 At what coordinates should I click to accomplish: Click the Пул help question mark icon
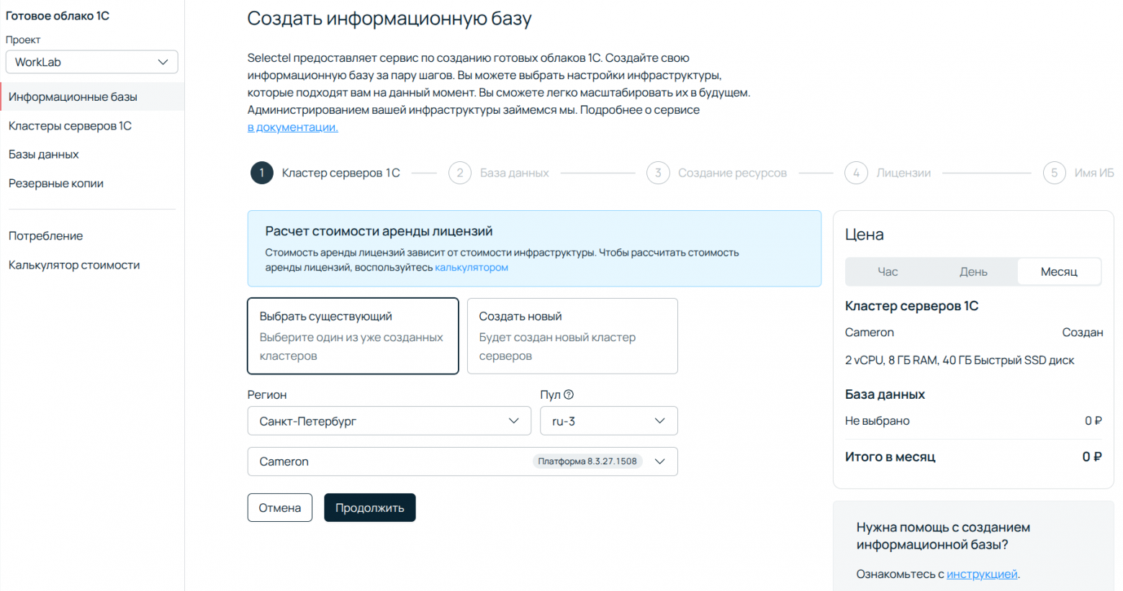point(569,394)
